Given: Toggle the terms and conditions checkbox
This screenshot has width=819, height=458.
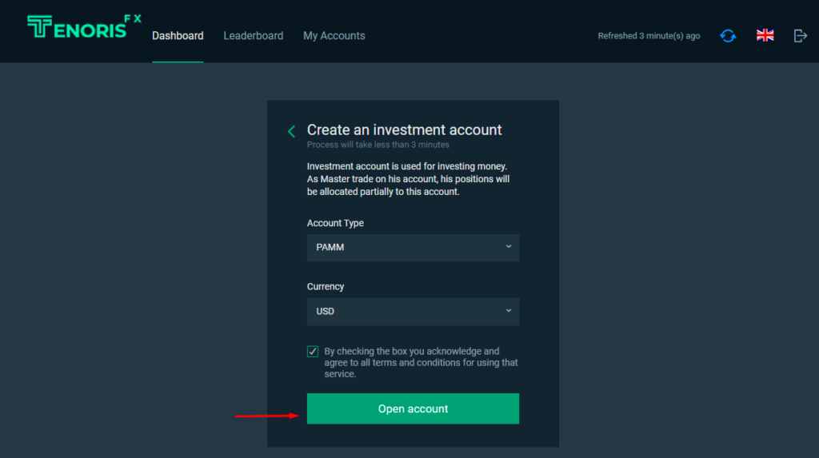Looking at the screenshot, I should click(313, 352).
